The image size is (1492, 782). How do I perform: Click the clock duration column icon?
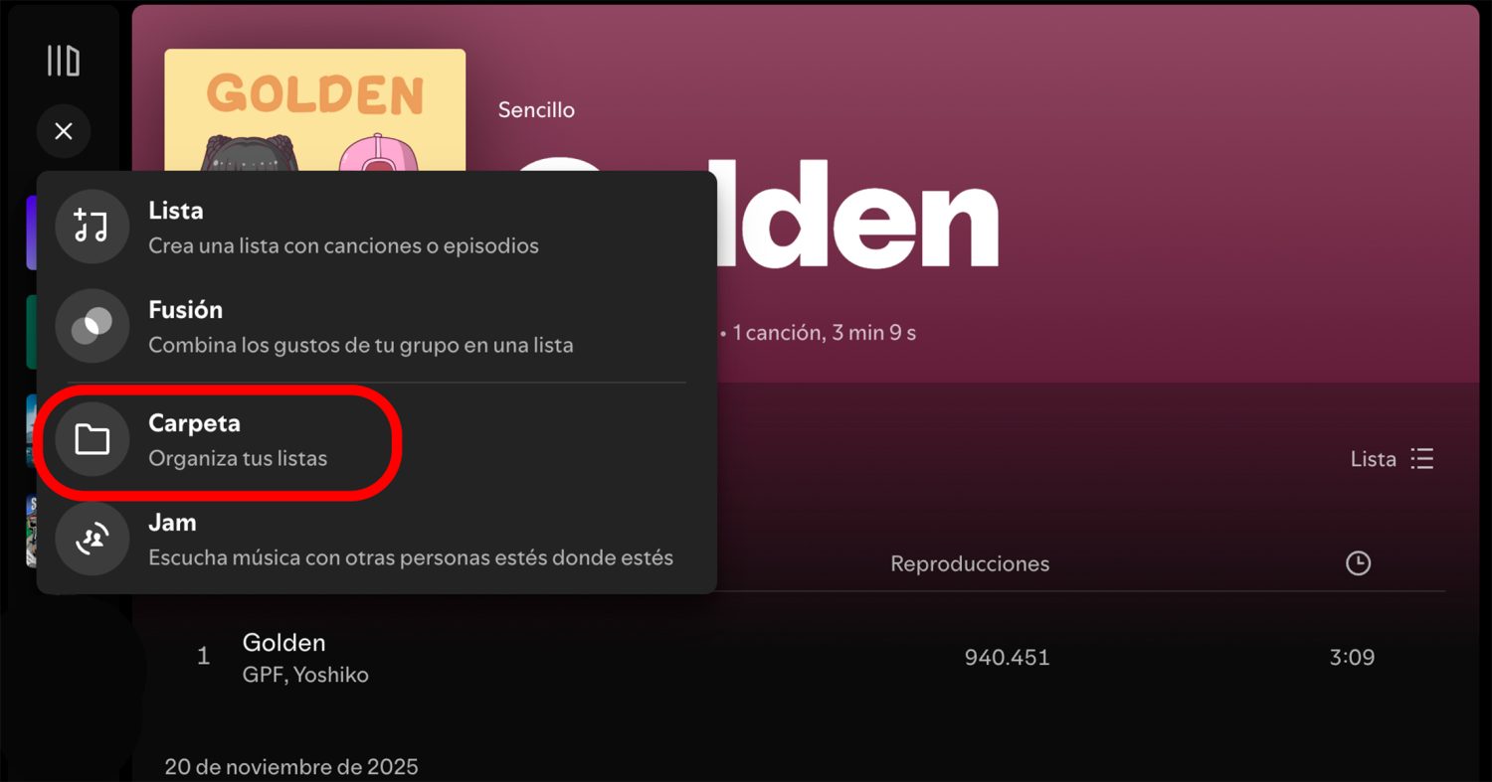pyautogui.click(x=1357, y=563)
